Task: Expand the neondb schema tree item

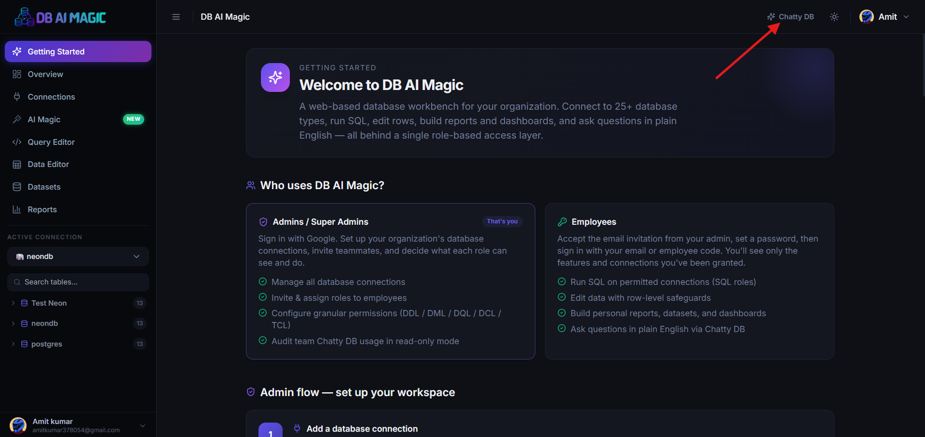Action: (x=13, y=323)
